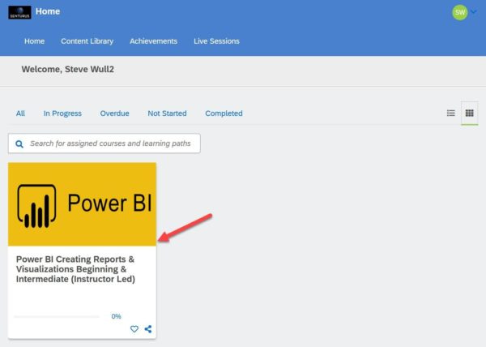
Task: Navigate to the Achievements page
Action: (x=153, y=41)
